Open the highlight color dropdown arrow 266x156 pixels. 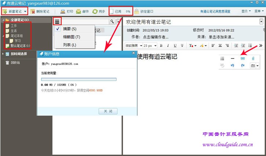pos(206,46)
